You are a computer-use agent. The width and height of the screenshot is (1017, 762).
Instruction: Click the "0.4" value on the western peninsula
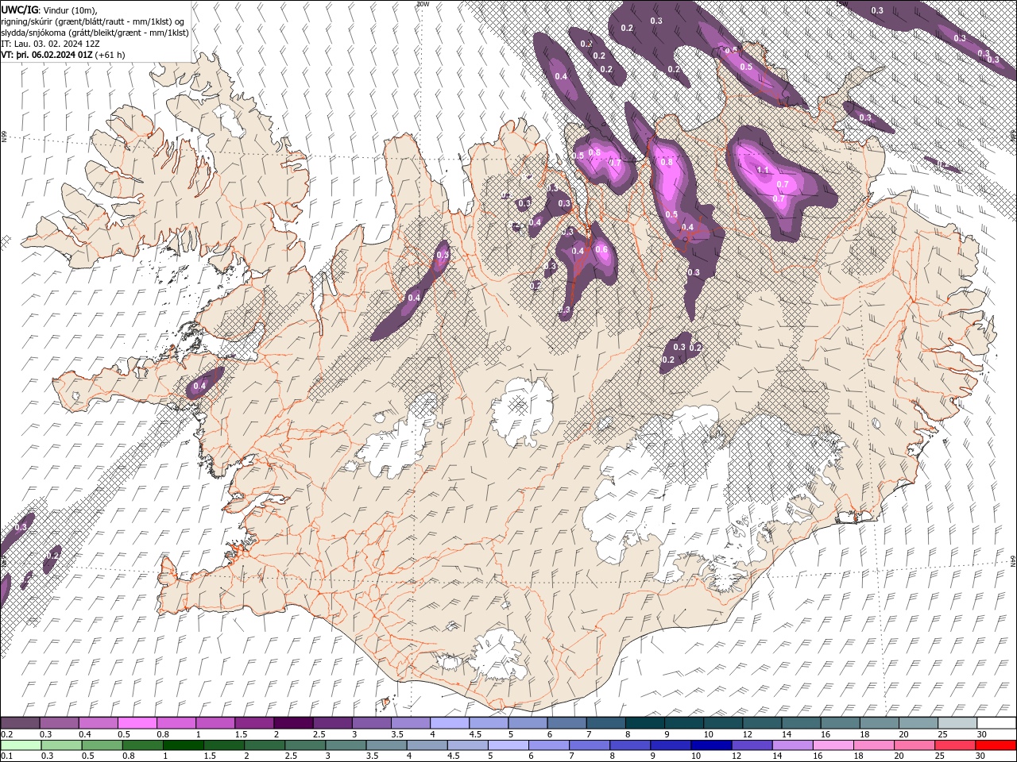199,386
